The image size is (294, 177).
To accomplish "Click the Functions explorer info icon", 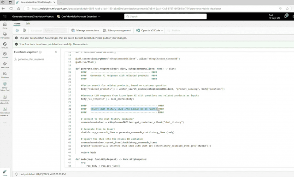I will [40, 52].
